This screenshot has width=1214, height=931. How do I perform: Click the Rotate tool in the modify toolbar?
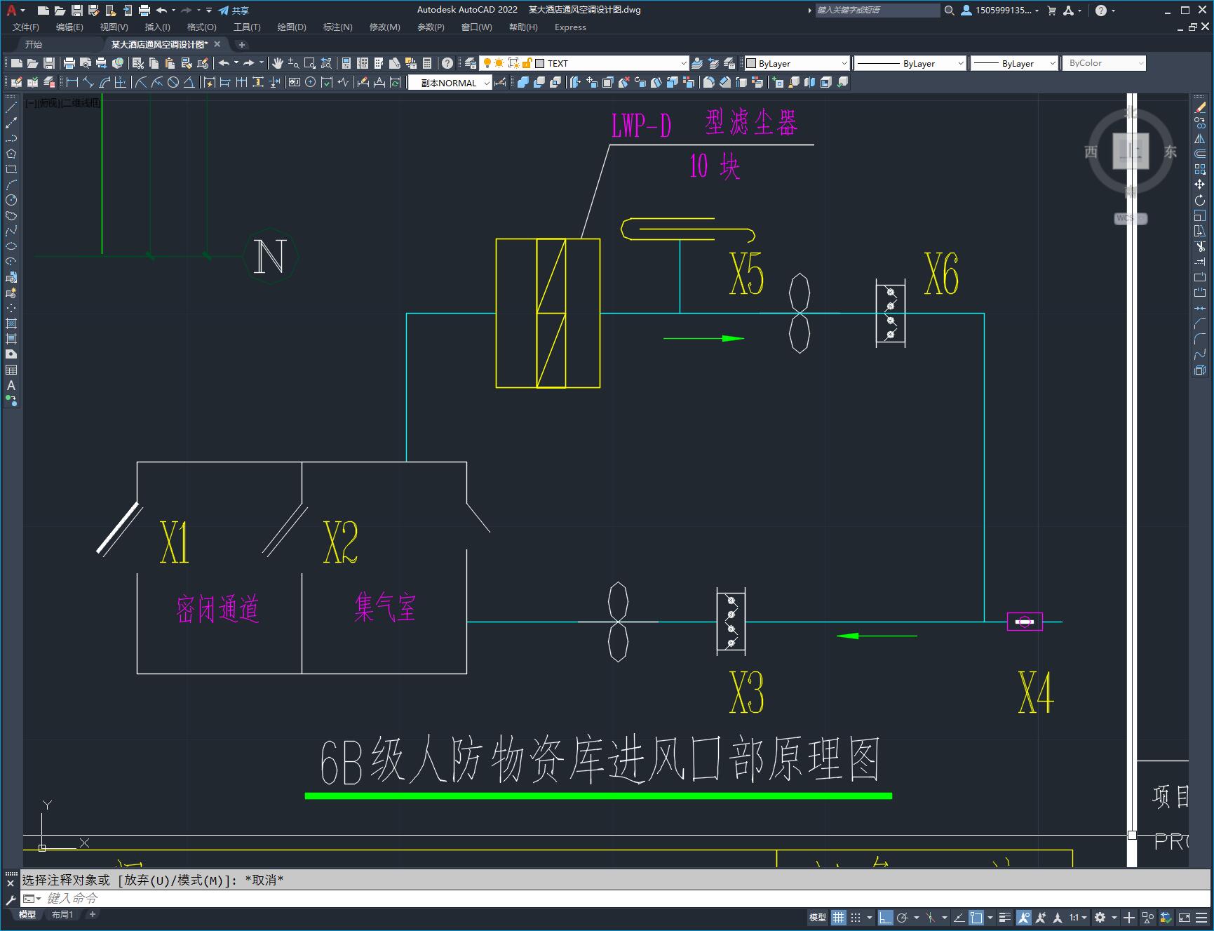point(1200,200)
